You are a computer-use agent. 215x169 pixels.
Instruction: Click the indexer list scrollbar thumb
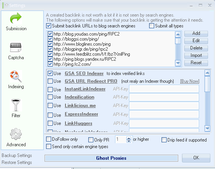pyautogui.click(x=207, y=84)
